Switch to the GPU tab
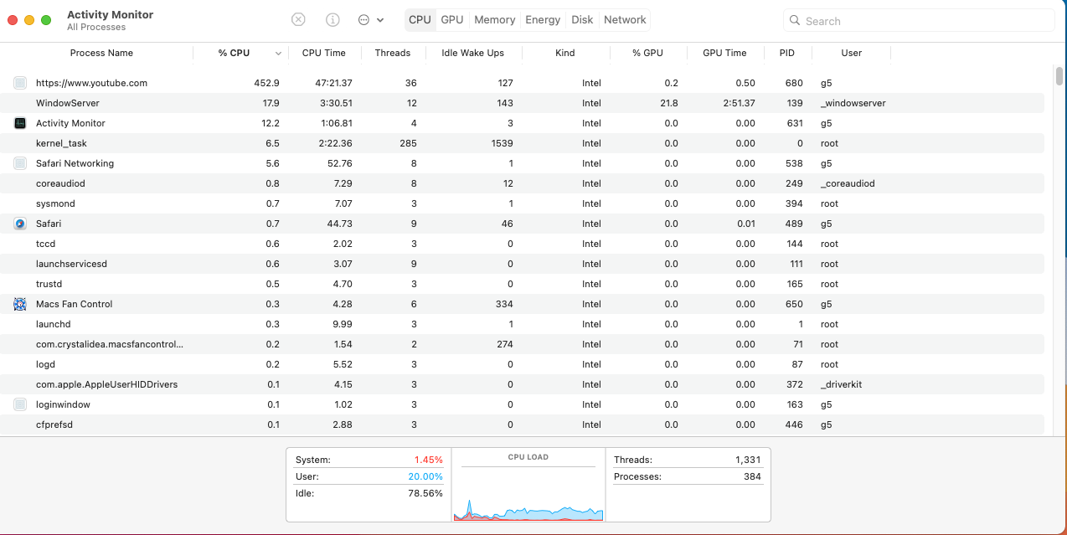The height and width of the screenshot is (535, 1067). [x=452, y=20]
